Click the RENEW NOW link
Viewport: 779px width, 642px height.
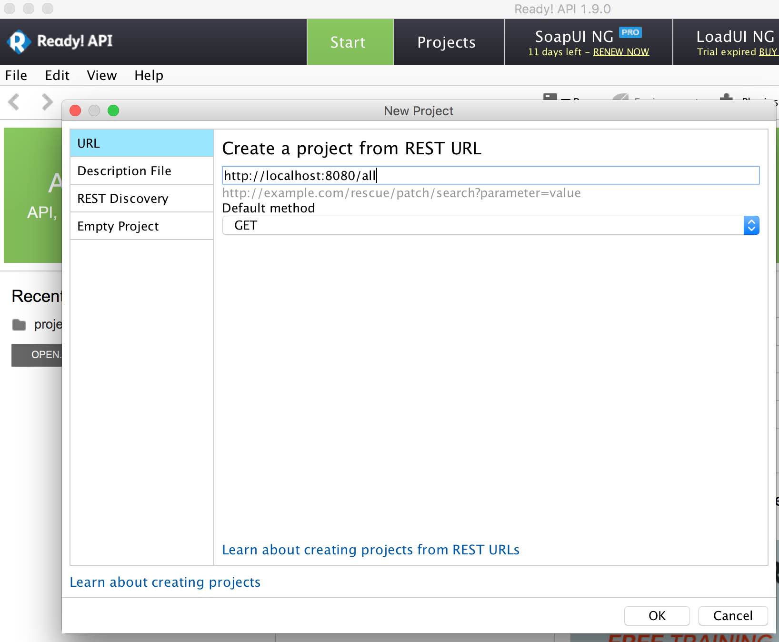(x=621, y=52)
